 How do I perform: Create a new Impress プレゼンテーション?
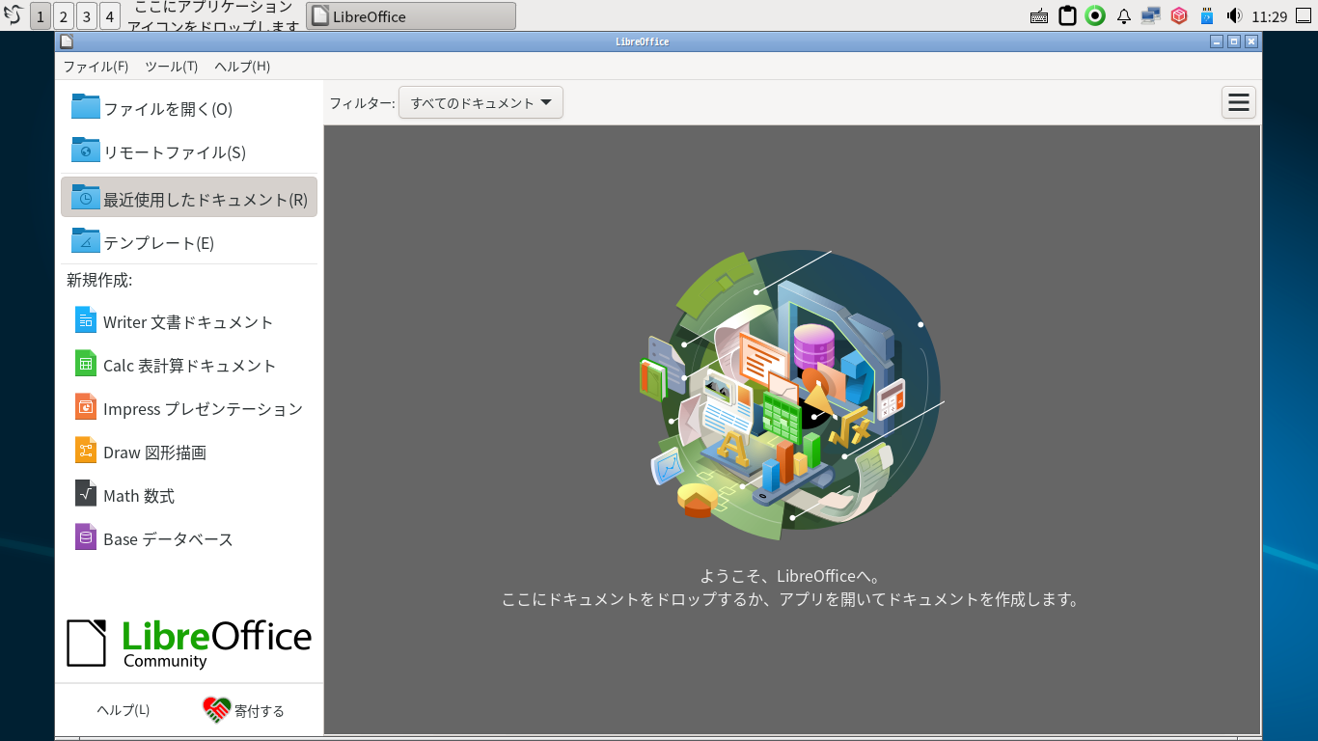click(x=189, y=409)
